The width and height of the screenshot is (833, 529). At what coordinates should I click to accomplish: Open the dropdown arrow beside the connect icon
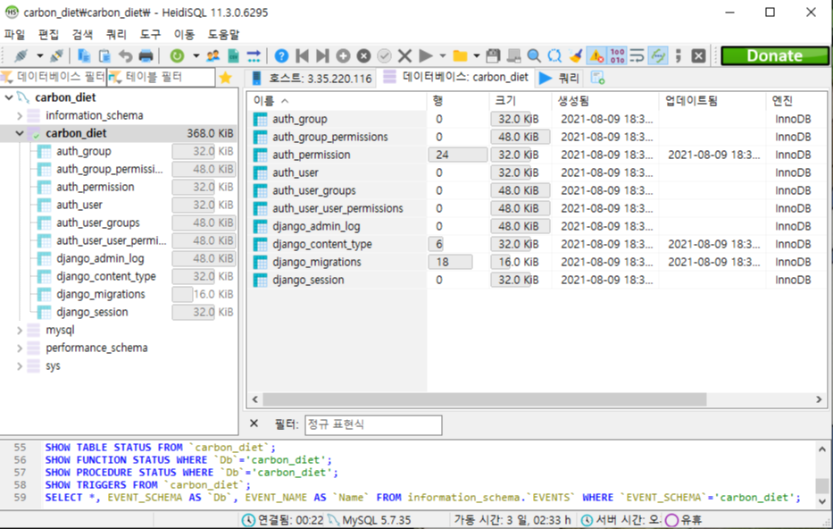point(40,55)
